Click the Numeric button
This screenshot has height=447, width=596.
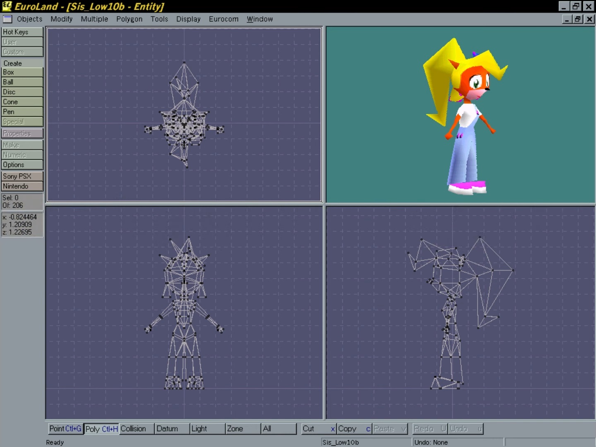tap(22, 155)
